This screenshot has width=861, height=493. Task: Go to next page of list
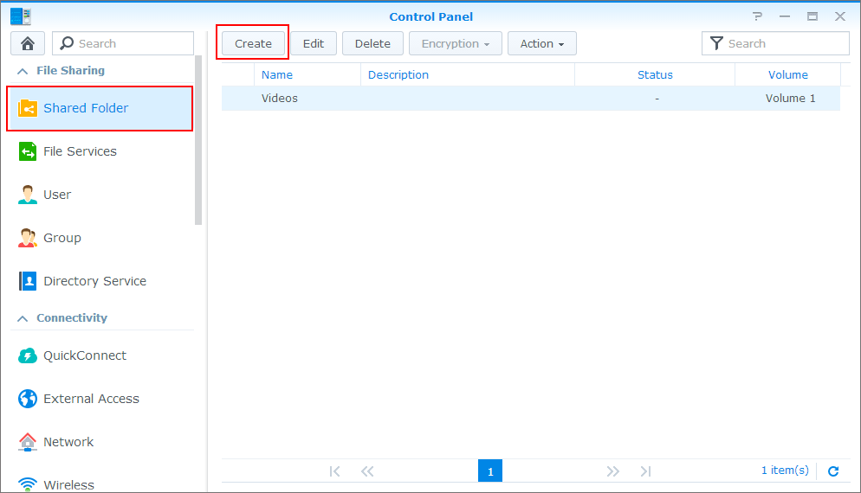[612, 471]
